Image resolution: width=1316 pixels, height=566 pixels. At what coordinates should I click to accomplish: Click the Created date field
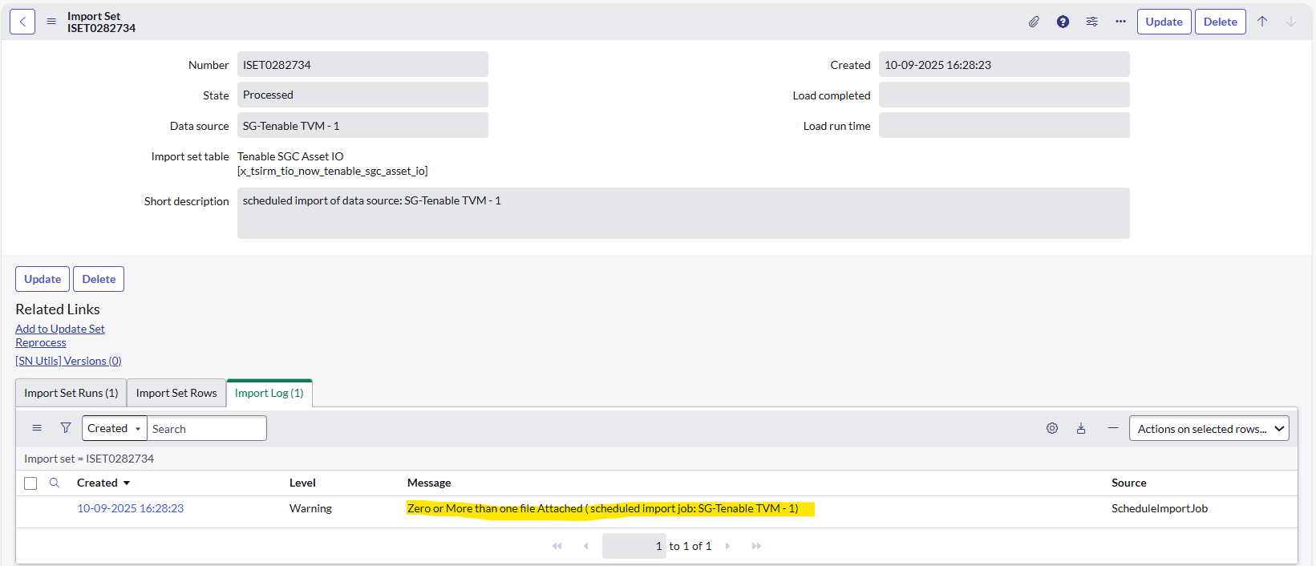pos(1004,64)
